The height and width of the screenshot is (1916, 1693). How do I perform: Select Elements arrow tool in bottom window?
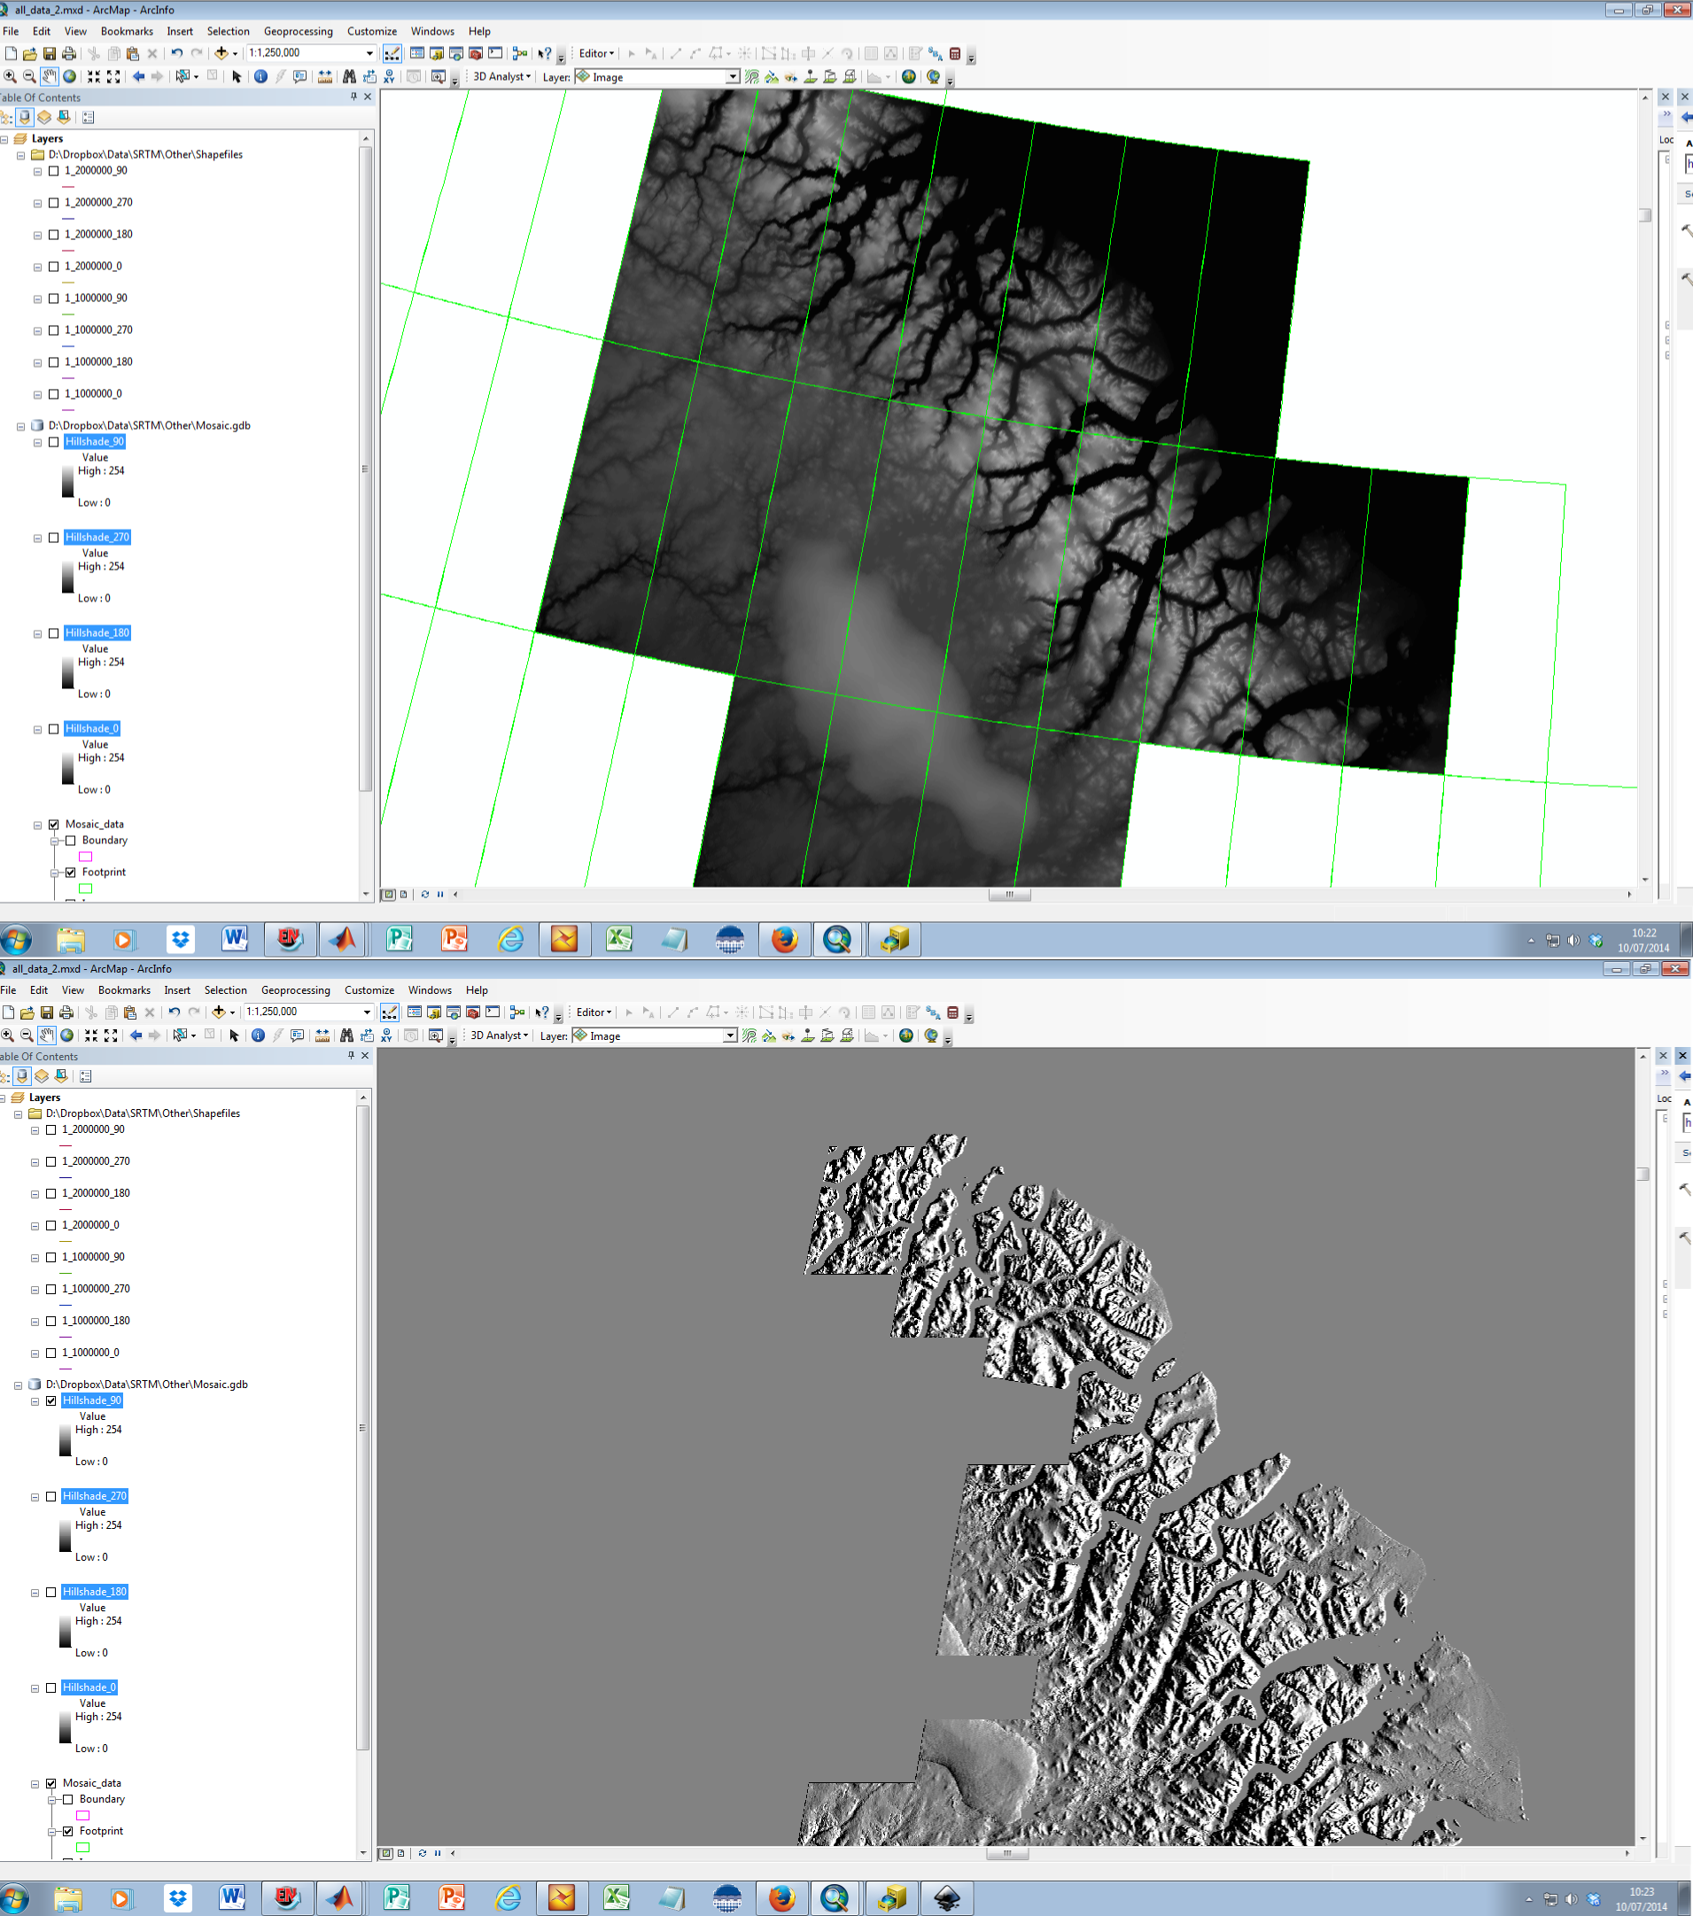coord(235,1036)
